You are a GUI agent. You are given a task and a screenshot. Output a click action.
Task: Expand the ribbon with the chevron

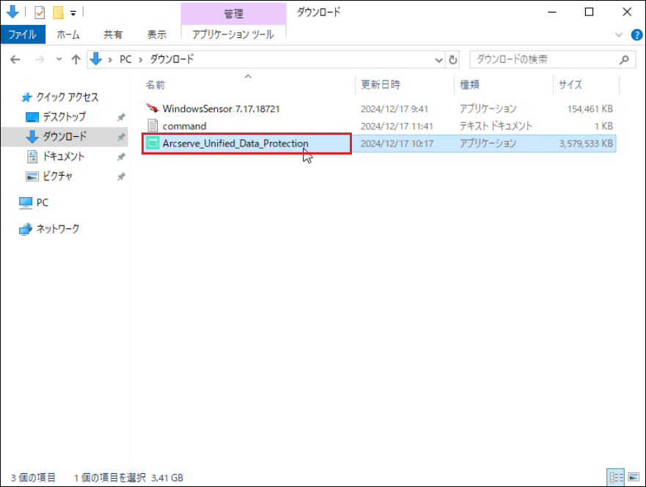click(x=618, y=35)
